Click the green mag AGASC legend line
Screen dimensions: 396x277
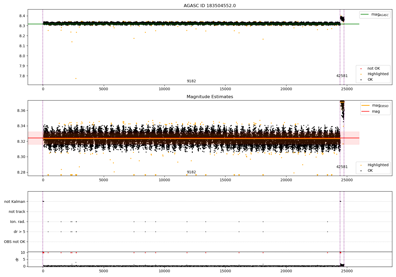click(x=365, y=15)
